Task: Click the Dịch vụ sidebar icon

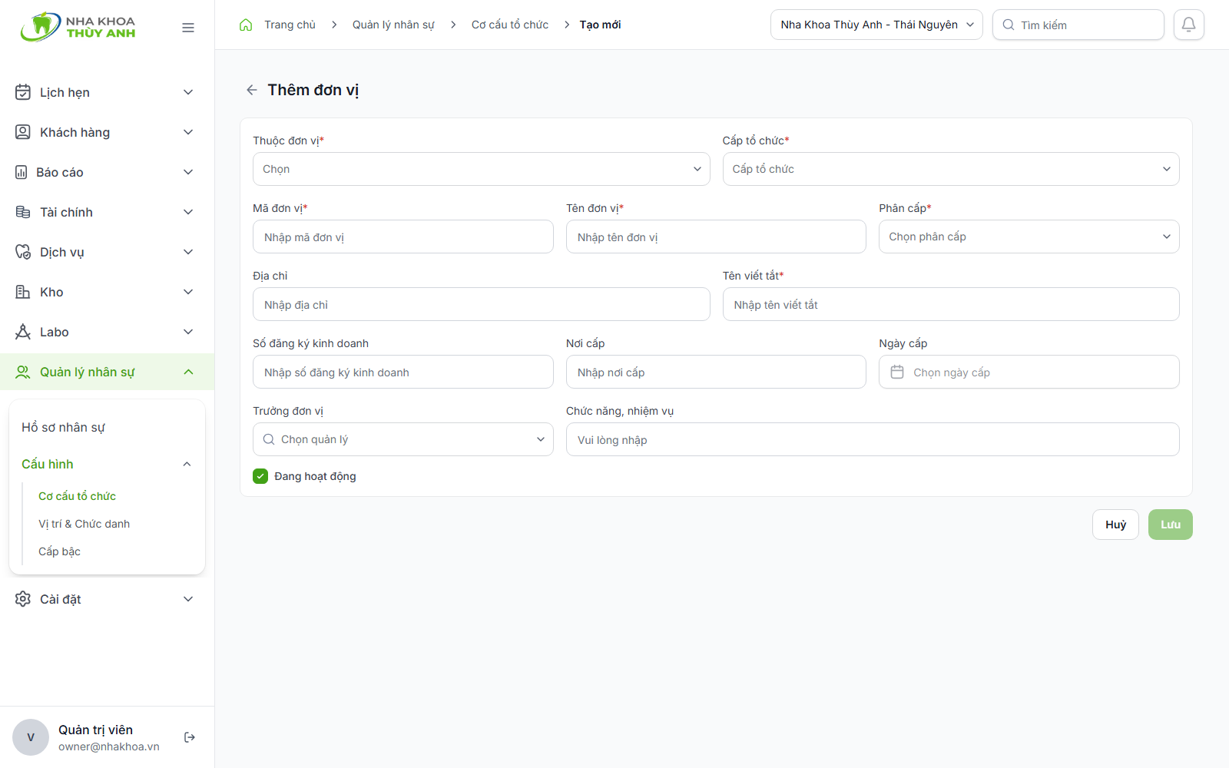Action: (23, 252)
